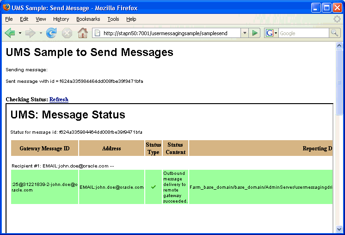Click the Address column header
The height and width of the screenshot is (235, 345).
pyautogui.click(x=111, y=148)
